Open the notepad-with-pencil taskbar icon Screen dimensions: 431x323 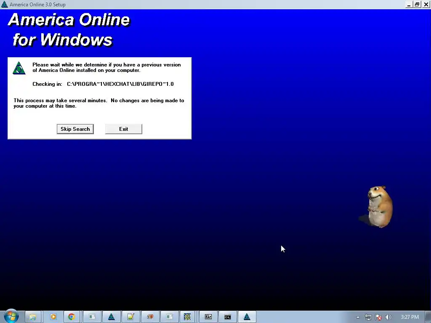point(131,317)
